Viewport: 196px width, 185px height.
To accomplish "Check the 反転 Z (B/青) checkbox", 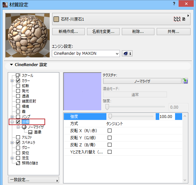I will click(x=110, y=145).
